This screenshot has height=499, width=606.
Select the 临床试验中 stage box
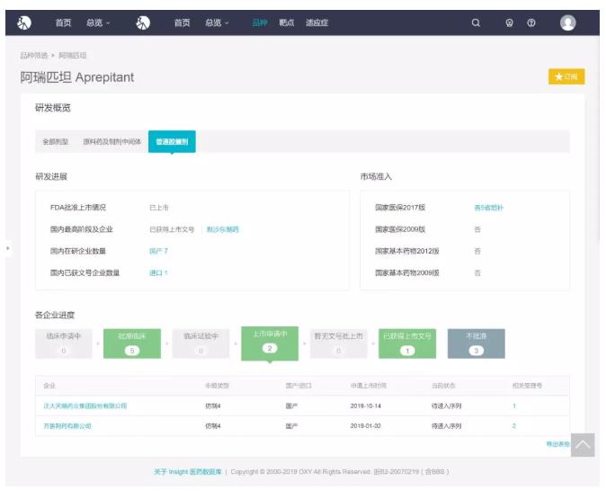coord(201,343)
